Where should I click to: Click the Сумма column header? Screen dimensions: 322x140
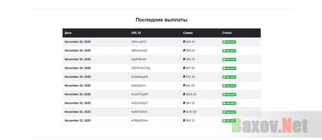tap(188, 33)
